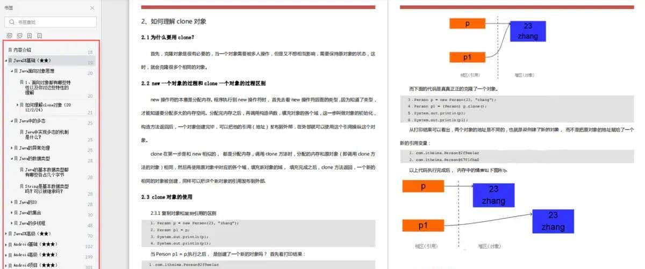Click the bookmark icon beside Java的IO
The width and height of the screenshot is (645, 269).
[x=16, y=202]
